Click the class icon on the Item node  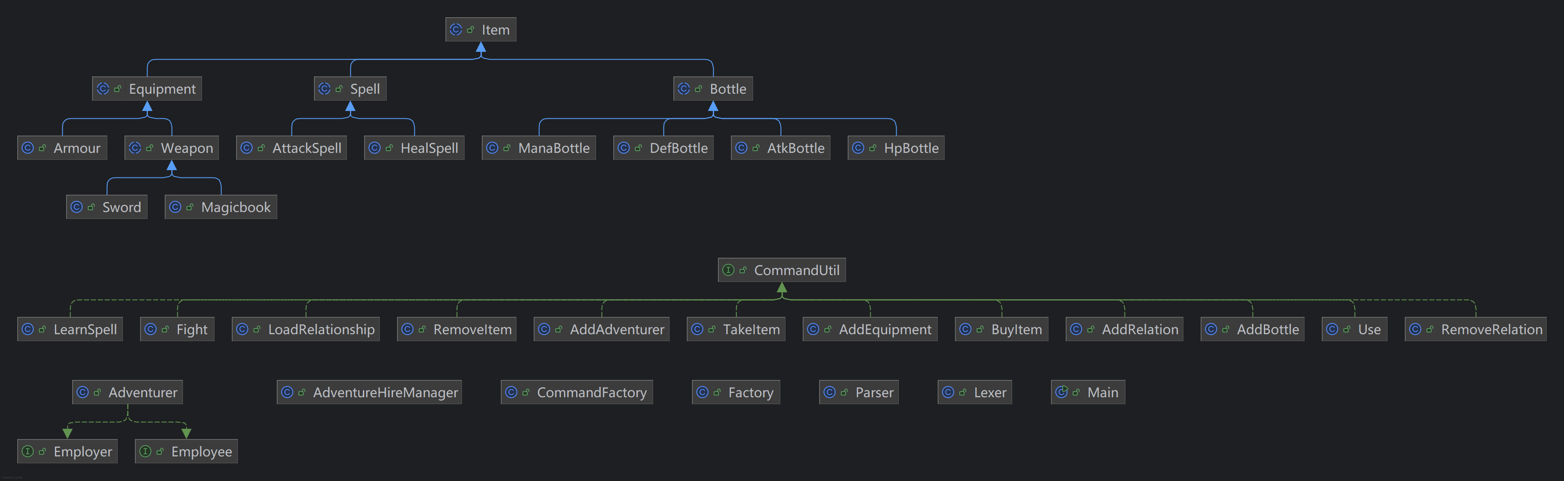tap(456, 29)
